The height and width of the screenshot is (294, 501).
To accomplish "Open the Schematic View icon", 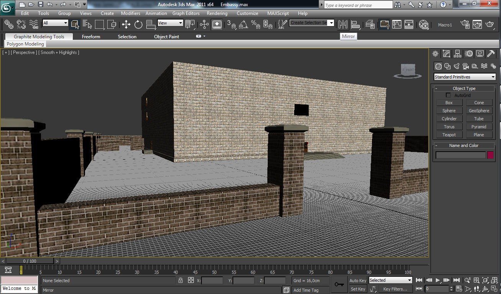I will [409, 24].
